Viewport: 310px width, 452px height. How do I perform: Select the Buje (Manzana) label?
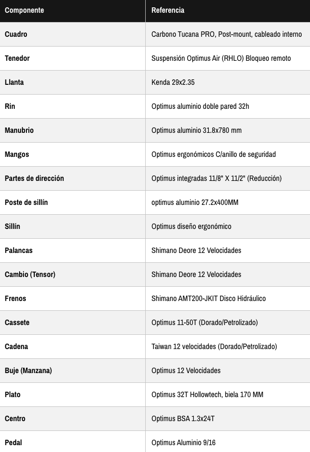pyautogui.click(x=28, y=371)
